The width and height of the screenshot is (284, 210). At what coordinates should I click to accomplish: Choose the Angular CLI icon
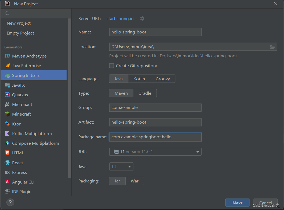click(x=7, y=182)
